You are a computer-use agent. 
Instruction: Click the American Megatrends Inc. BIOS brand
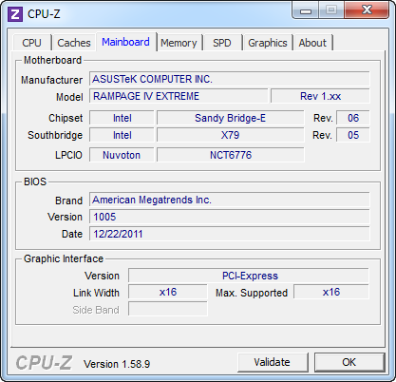pyautogui.click(x=229, y=200)
